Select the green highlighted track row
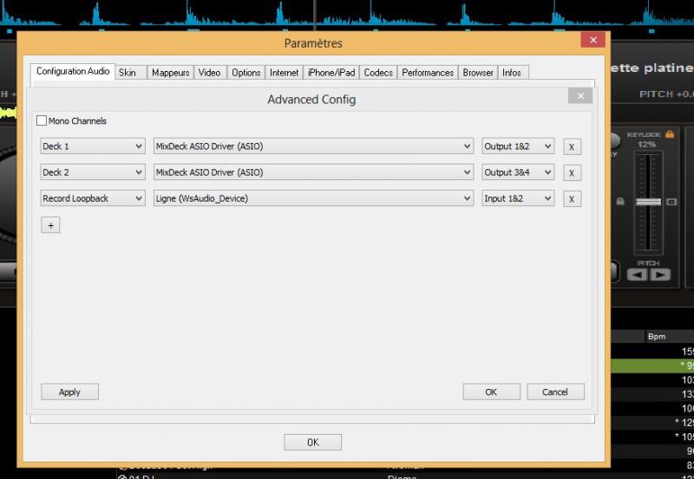 652,366
